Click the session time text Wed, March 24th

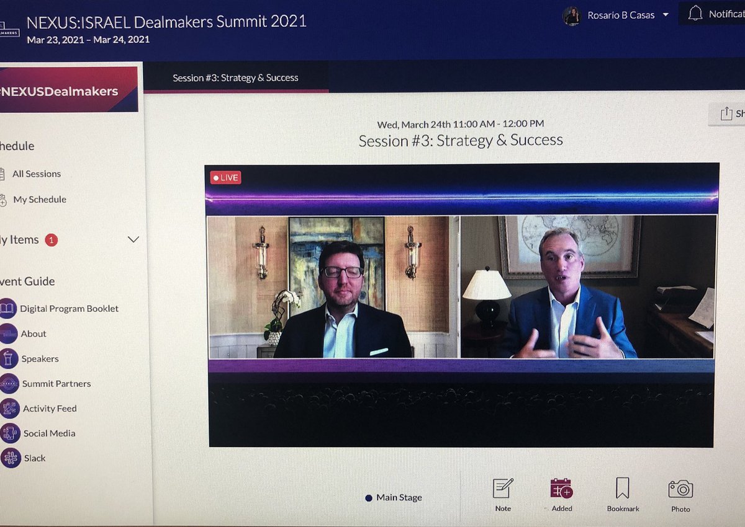461,124
